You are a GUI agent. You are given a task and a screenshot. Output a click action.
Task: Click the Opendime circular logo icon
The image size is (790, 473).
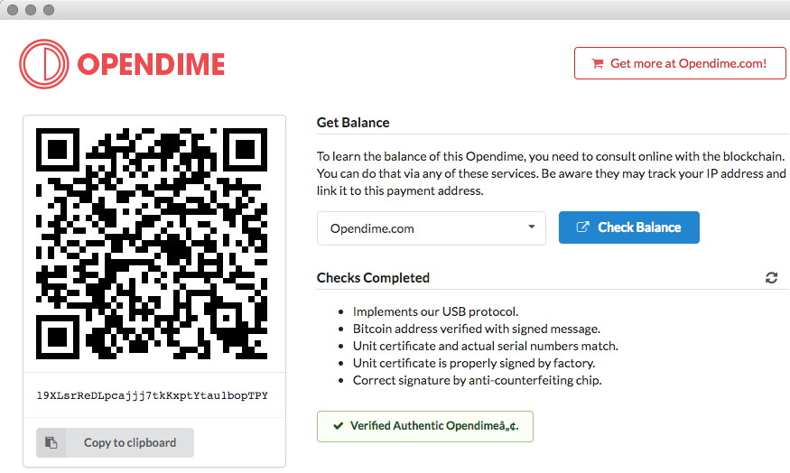pos(44,64)
